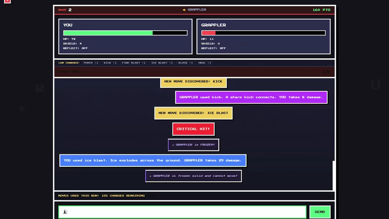Click the grappler icon beside header title
Viewport: 389px width, 219px height.
tap(184, 10)
